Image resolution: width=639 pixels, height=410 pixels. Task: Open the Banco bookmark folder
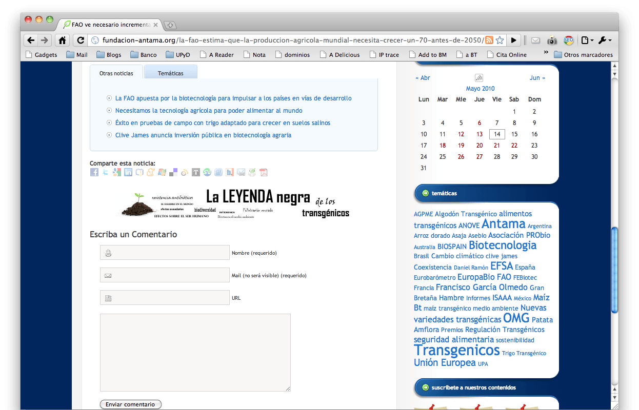click(144, 55)
